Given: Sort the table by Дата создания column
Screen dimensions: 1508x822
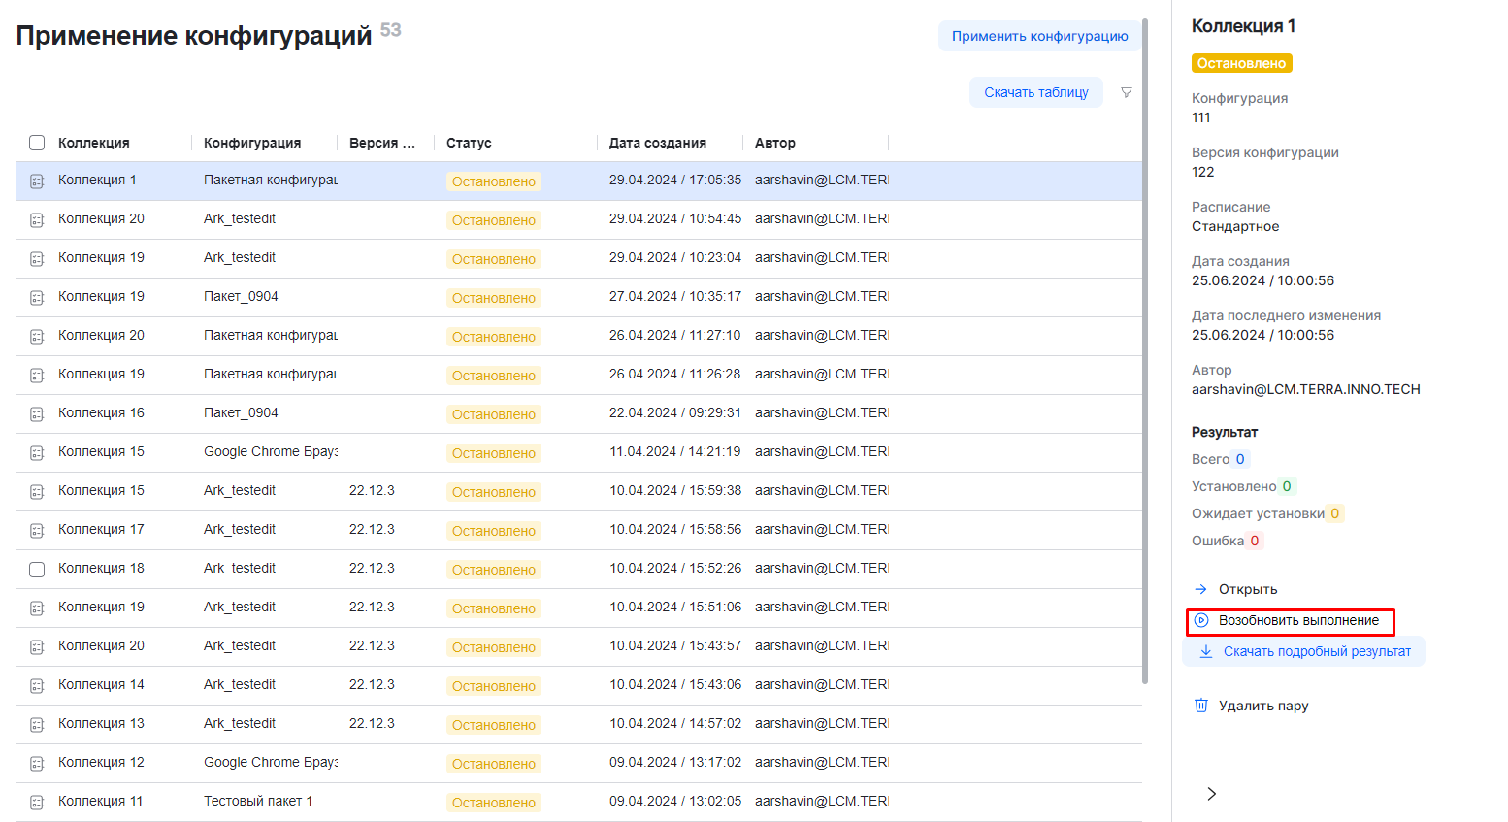Looking at the screenshot, I should 657,143.
